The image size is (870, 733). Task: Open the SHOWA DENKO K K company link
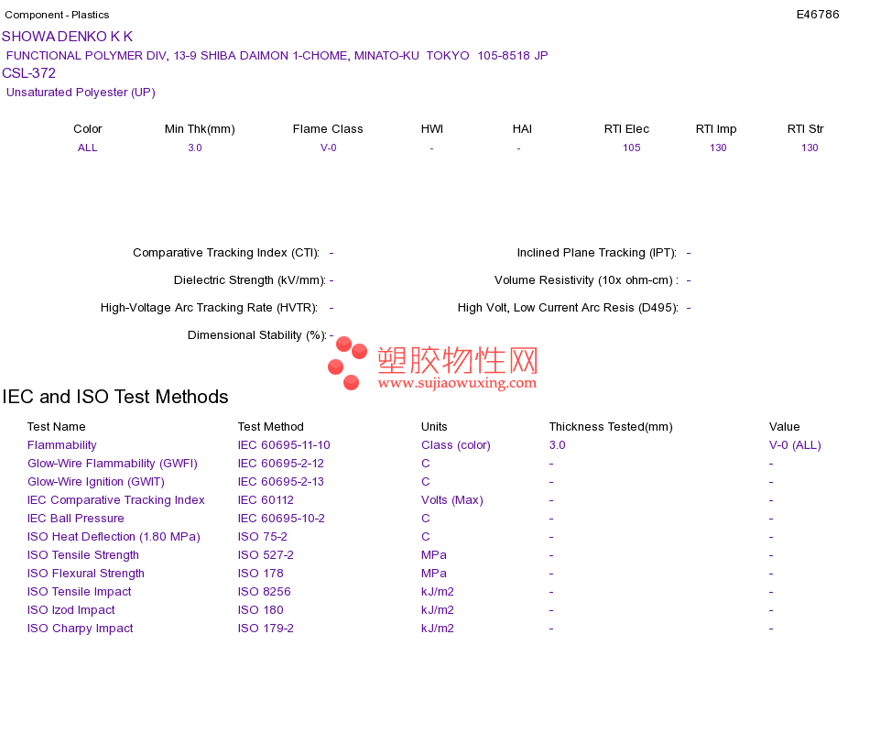(67, 37)
